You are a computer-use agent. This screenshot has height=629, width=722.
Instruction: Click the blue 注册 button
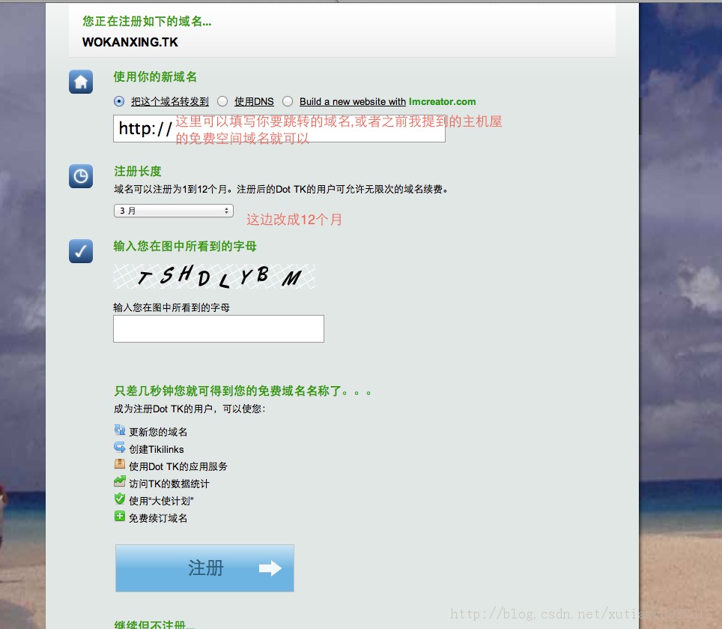[204, 568]
